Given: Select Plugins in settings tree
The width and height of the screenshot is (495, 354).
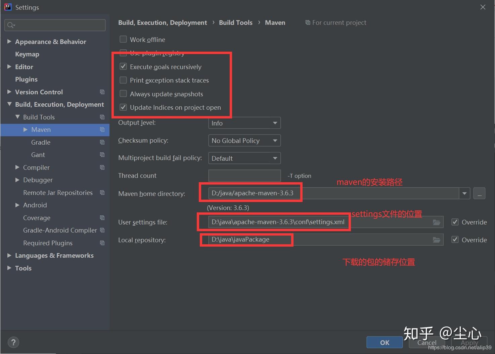Looking at the screenshot, I should click(26, 79).
